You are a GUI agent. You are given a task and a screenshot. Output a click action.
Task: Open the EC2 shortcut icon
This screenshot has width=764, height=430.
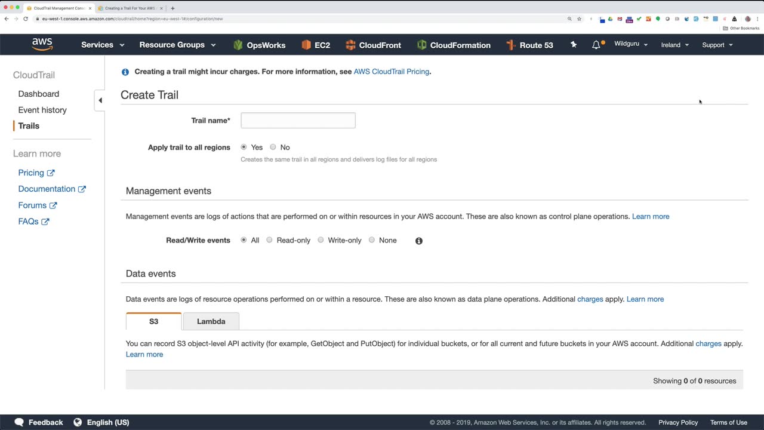(306, 45)
